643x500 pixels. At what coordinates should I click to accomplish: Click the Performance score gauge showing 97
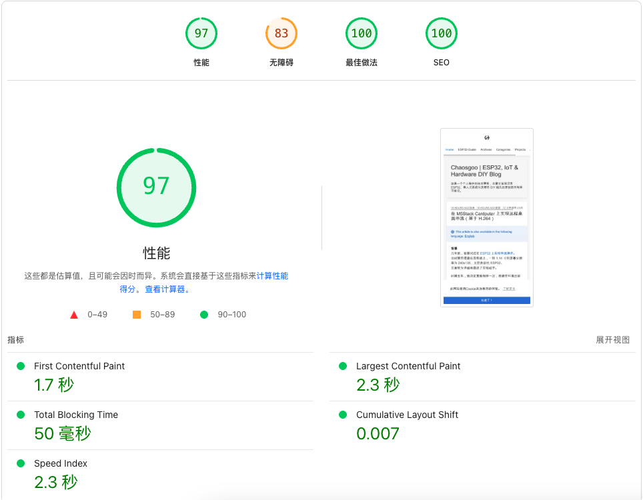point(201,33)
